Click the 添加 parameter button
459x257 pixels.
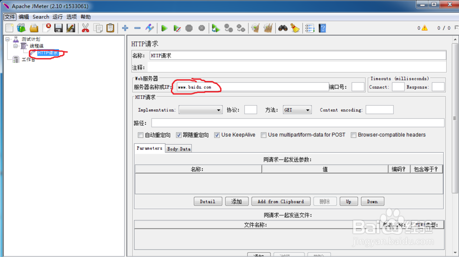click(236, 201)
